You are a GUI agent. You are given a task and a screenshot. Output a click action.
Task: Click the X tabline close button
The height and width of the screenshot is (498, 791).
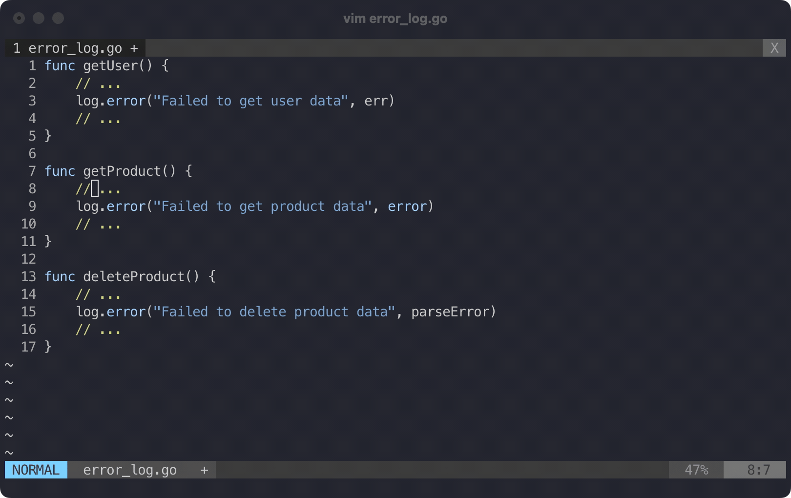[x=774, y=48]
